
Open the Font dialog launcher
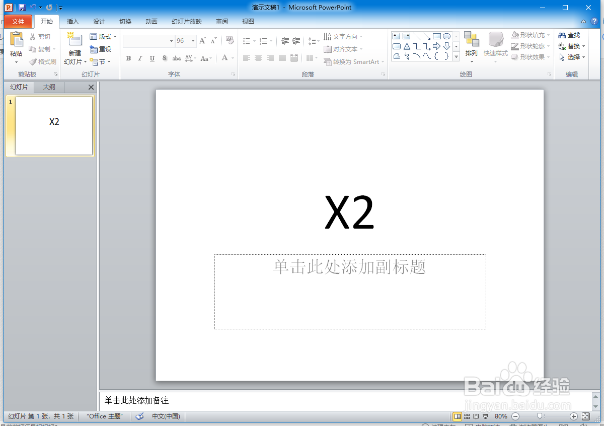234,75
